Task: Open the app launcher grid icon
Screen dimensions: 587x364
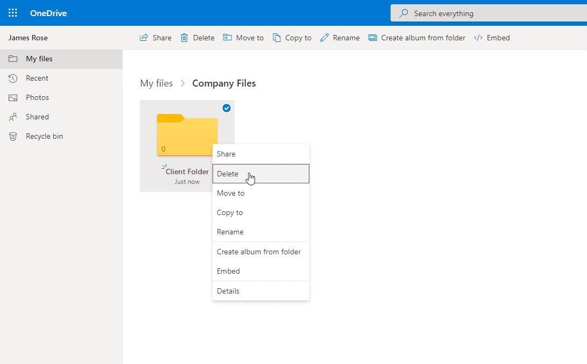Action: pyautogui.click(x=12, y=13)
